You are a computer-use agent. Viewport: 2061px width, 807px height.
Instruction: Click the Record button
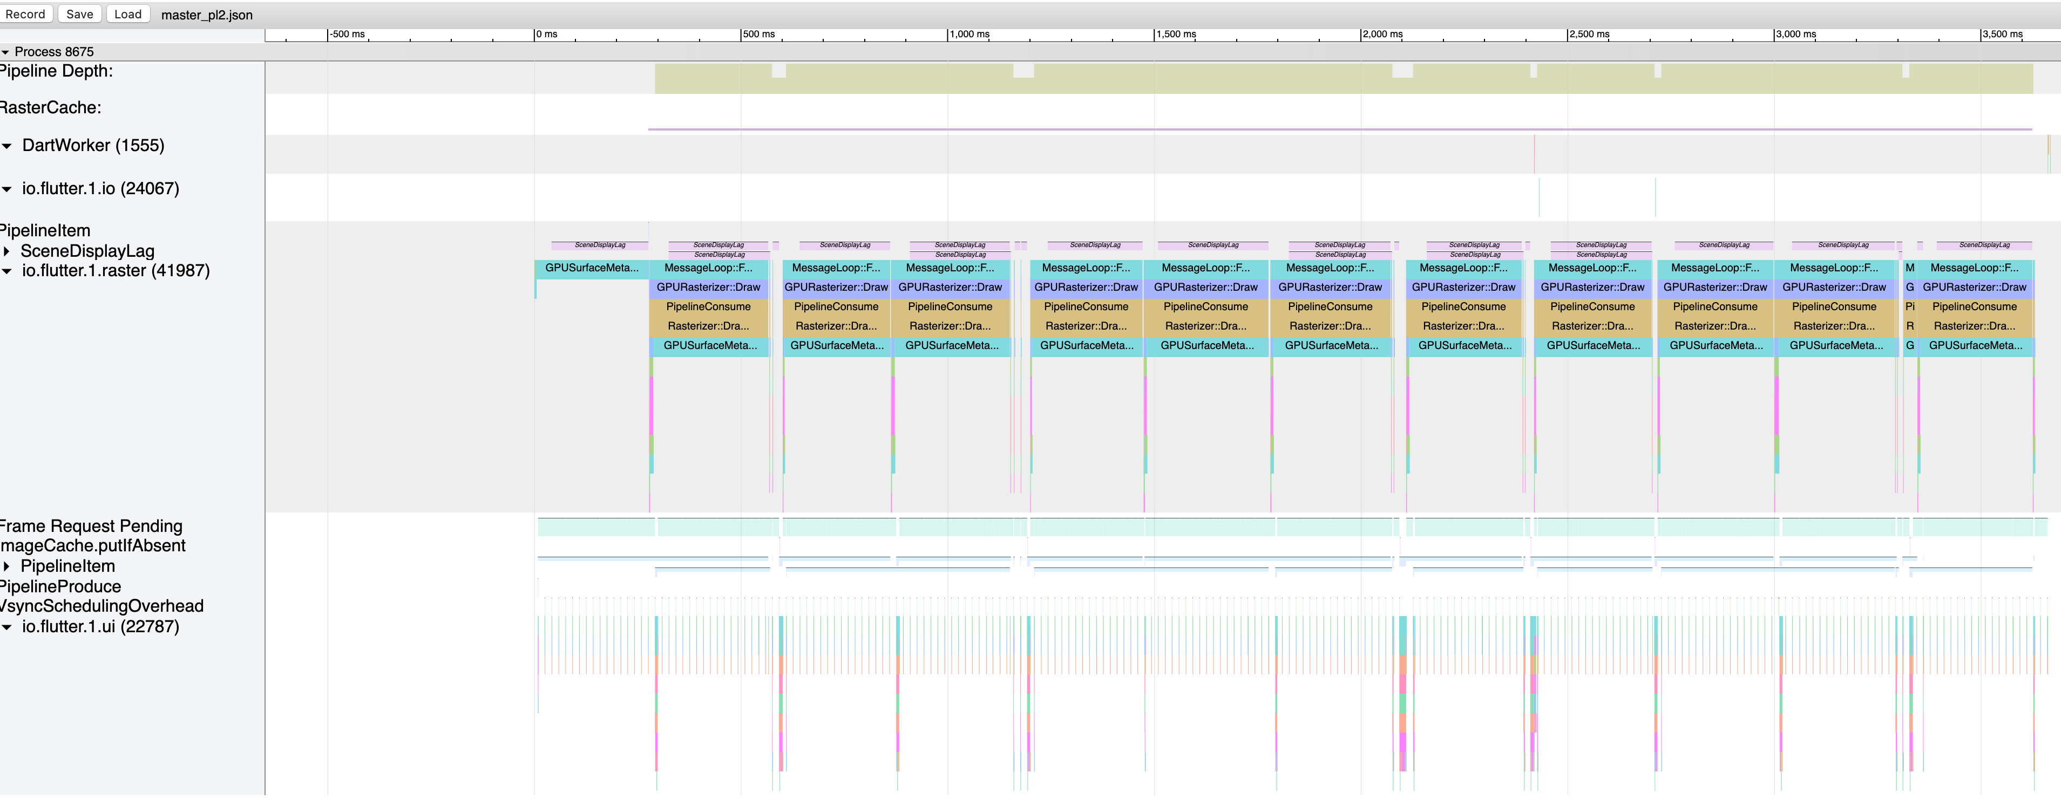click(x=25, y=13)
